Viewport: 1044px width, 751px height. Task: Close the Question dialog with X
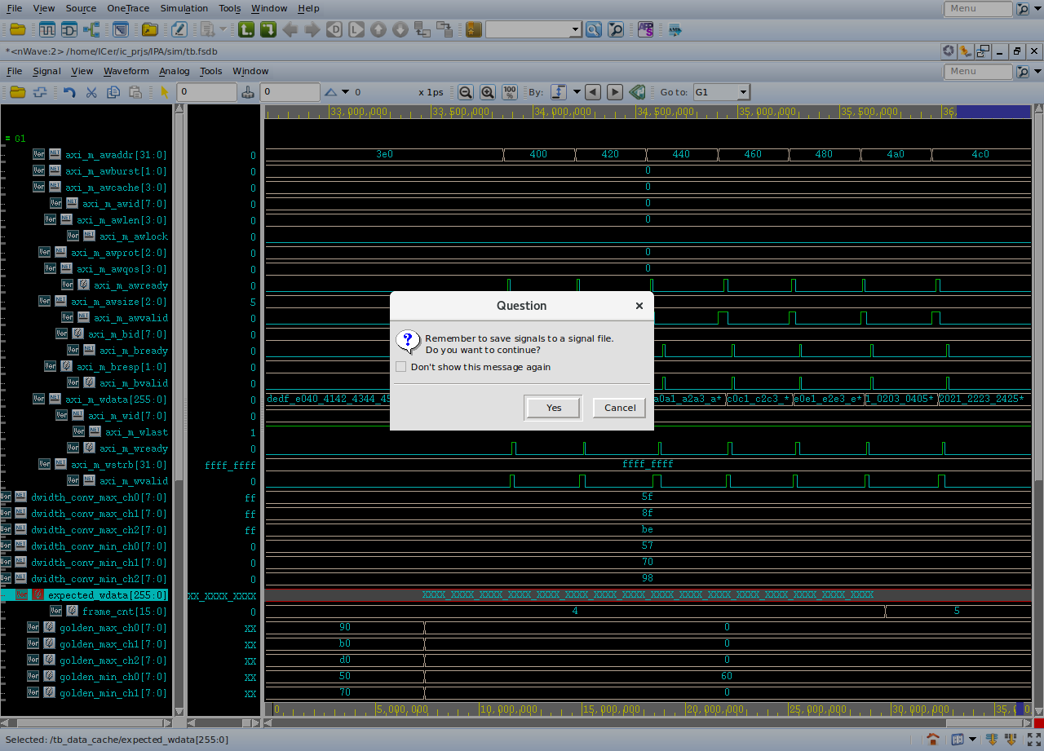tap(639, 306)
